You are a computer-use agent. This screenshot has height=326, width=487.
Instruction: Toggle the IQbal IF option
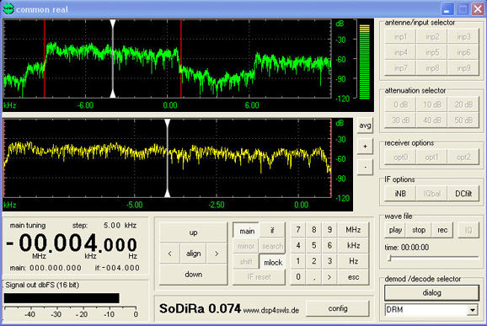click(x=432, y=194)
